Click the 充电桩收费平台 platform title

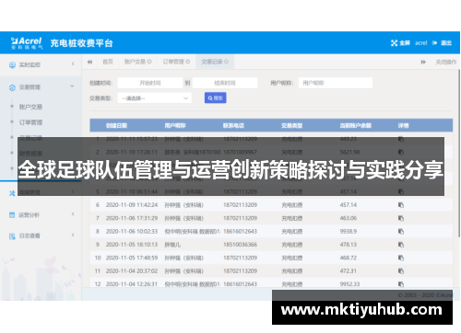[x=81, y=43]
